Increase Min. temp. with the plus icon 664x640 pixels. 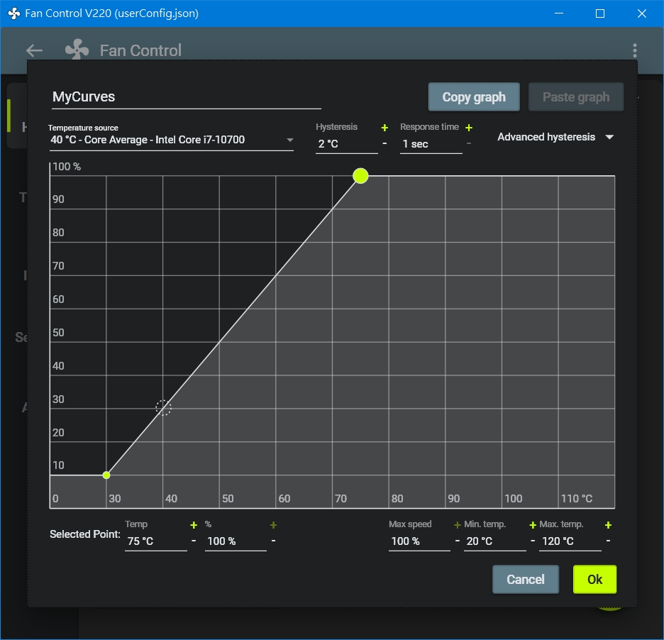(533, 525)
